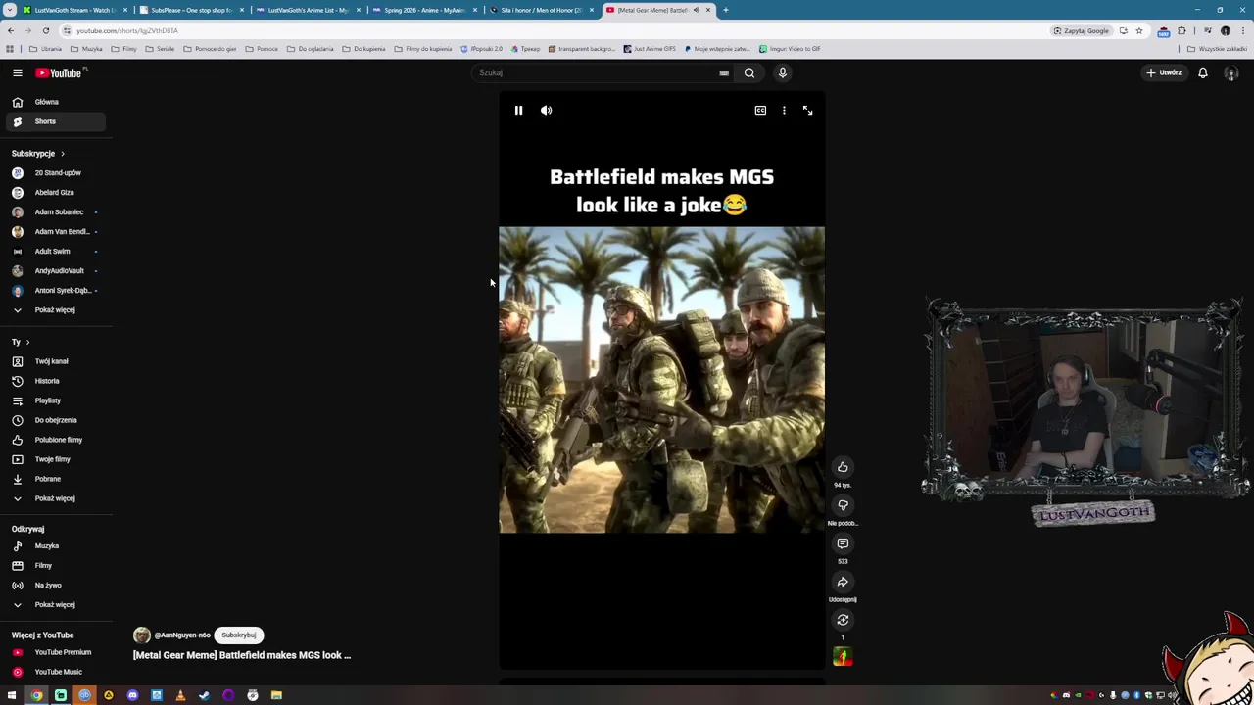Screen dimensions: 1254x705
Task: Open the Short's three-dot options menu
Action: click(784, 111)
